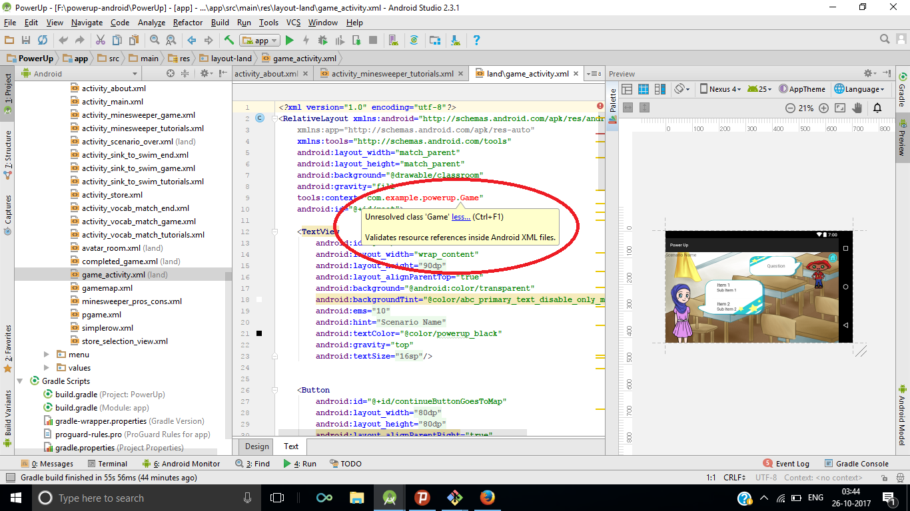Toggle the Design + Blueprint surface button
The height and width of the screenshot is (511, 910).
pyautogui.click(x=660, y=89)
